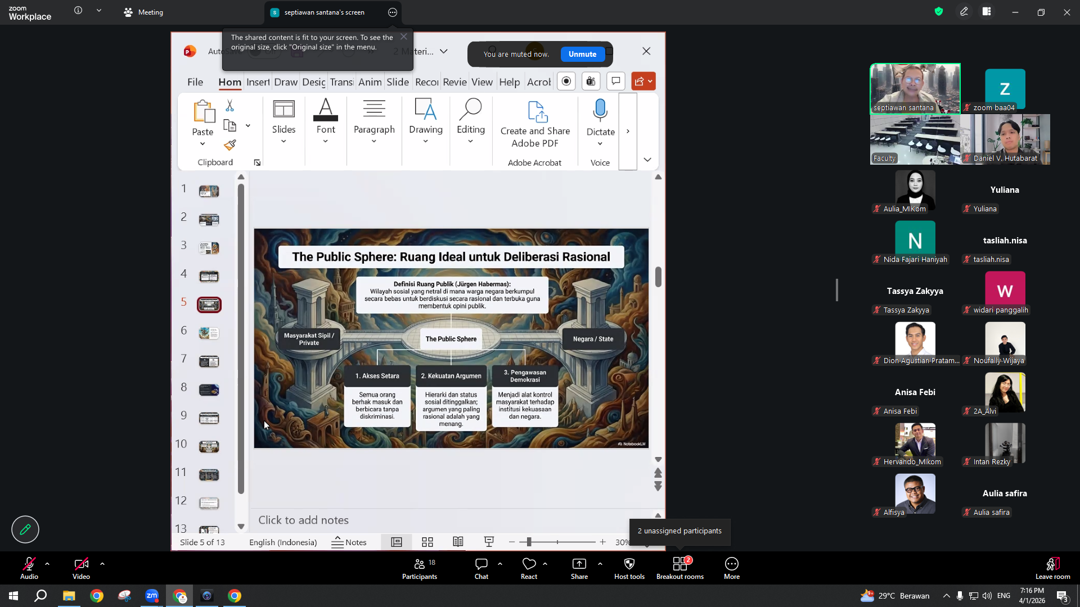The width and height of the screenshot is (1080, 607).
Task: Expand the ribbon collapse chevron
Action: point(647,160)
